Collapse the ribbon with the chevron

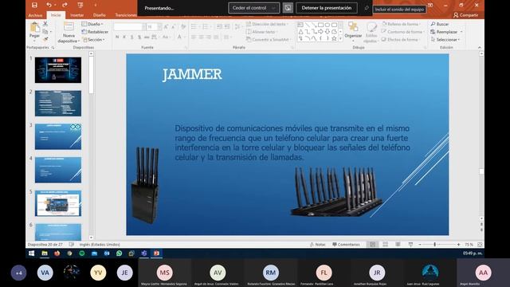coord(480,48)
